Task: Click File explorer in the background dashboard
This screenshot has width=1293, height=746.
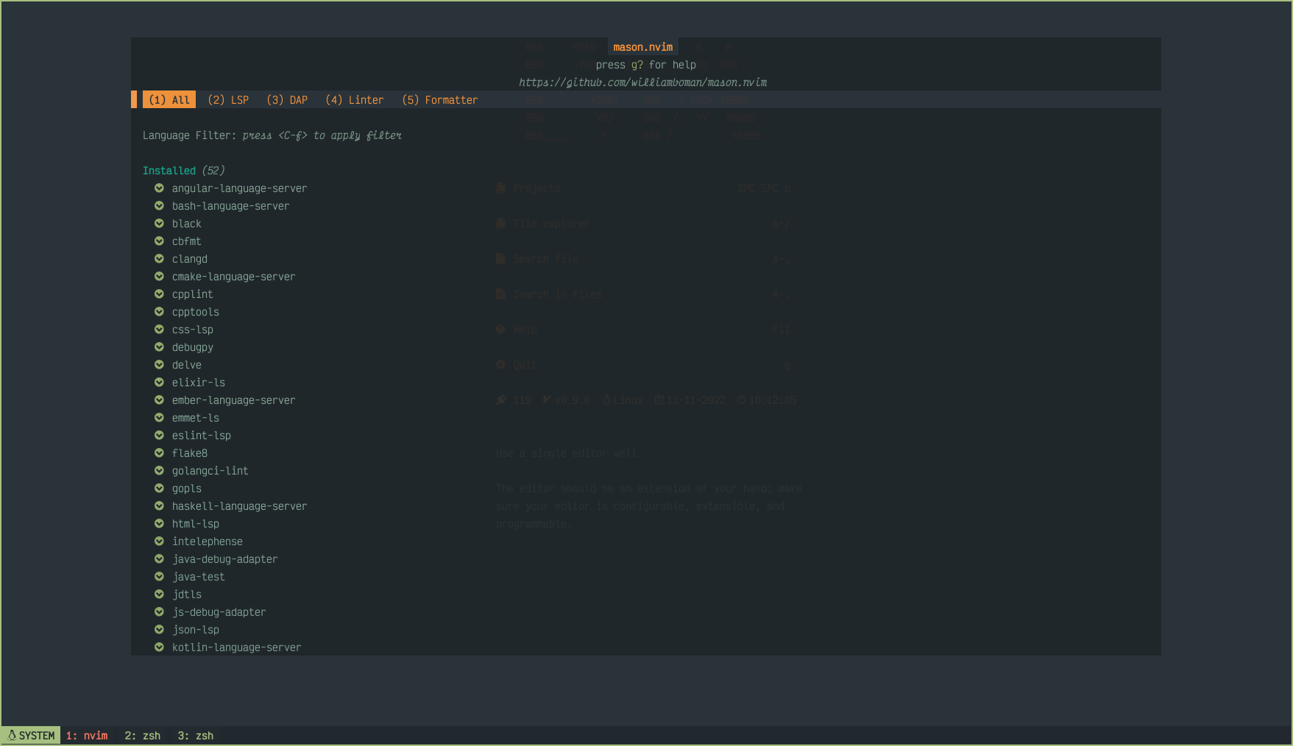Action: (x=552, y=224)
